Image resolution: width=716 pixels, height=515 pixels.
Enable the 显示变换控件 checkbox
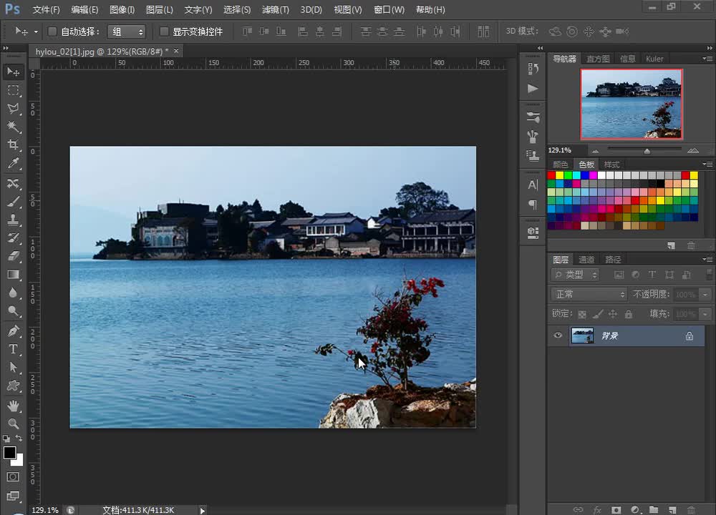(x=164, y=31)
